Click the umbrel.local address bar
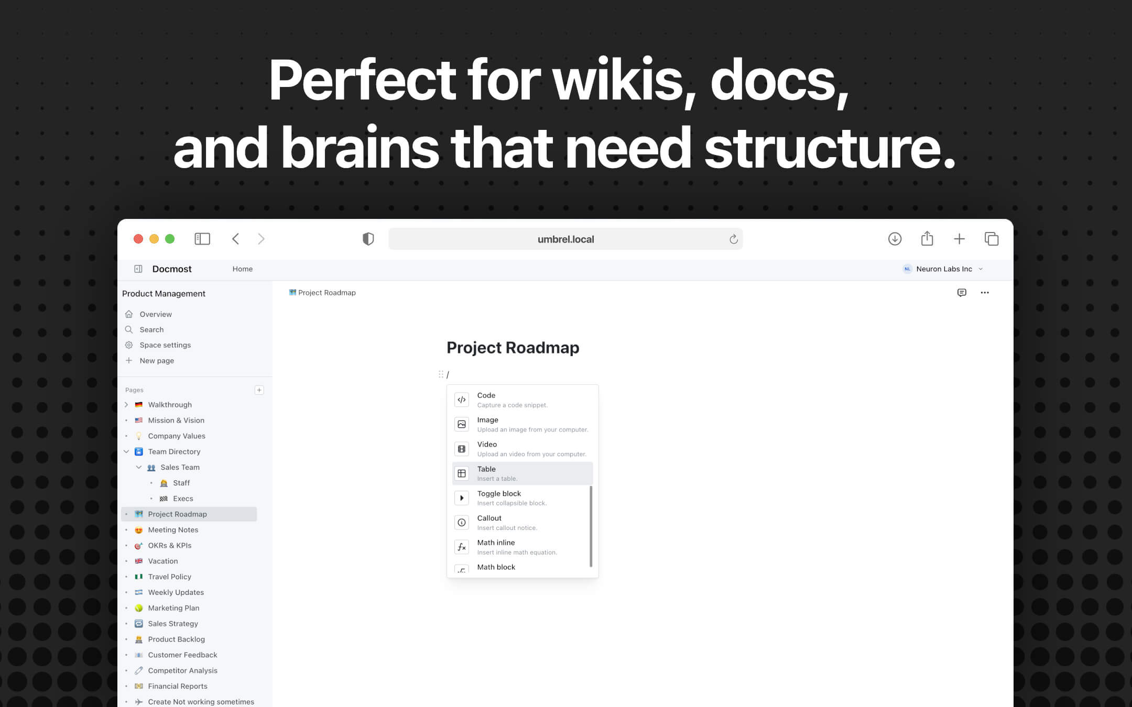 565,239
